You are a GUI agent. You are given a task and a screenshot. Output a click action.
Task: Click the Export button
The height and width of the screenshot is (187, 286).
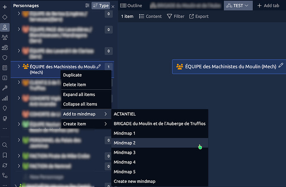pyautogui.click(x=199, y=17)
